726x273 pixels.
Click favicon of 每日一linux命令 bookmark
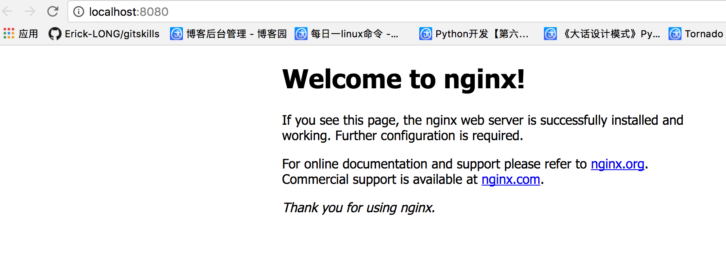click(301, 34)
